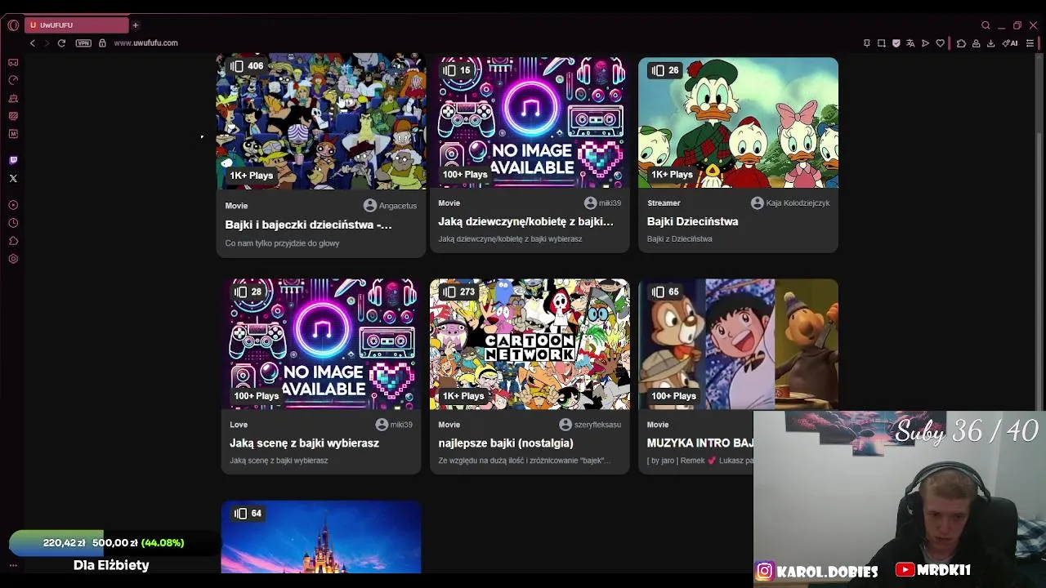This screenshot has width=1046, height=588.
Task: Open the ad blocker shield icon
Action: coord(896,43)
